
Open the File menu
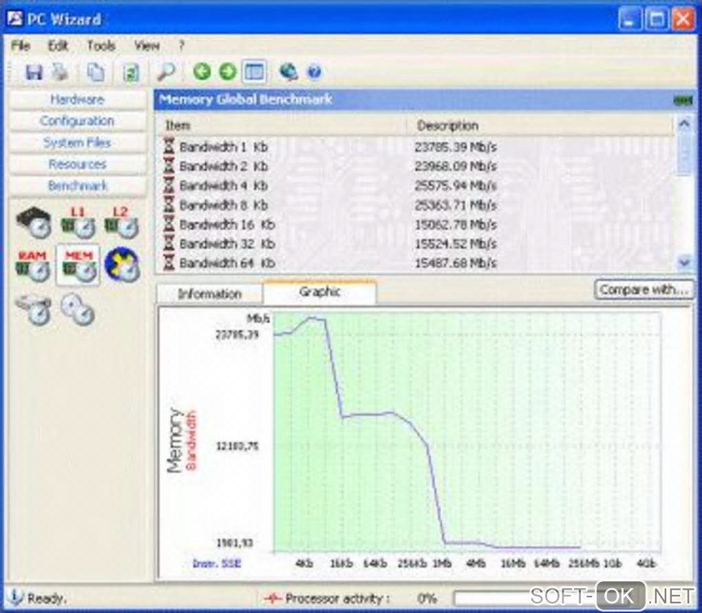[x=21, y=45]
